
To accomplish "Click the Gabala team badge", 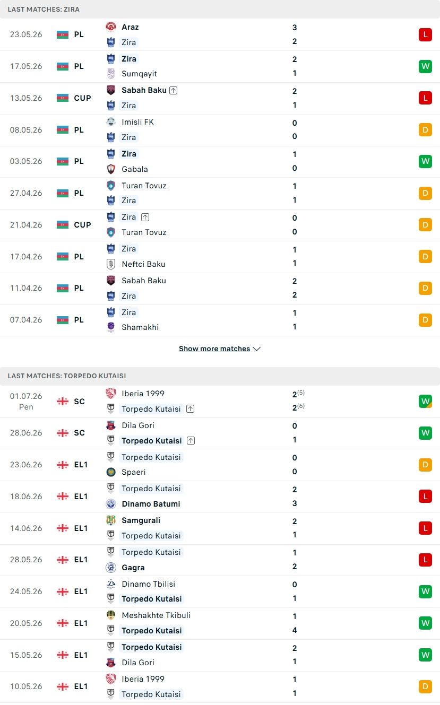I will coord(111,169).
